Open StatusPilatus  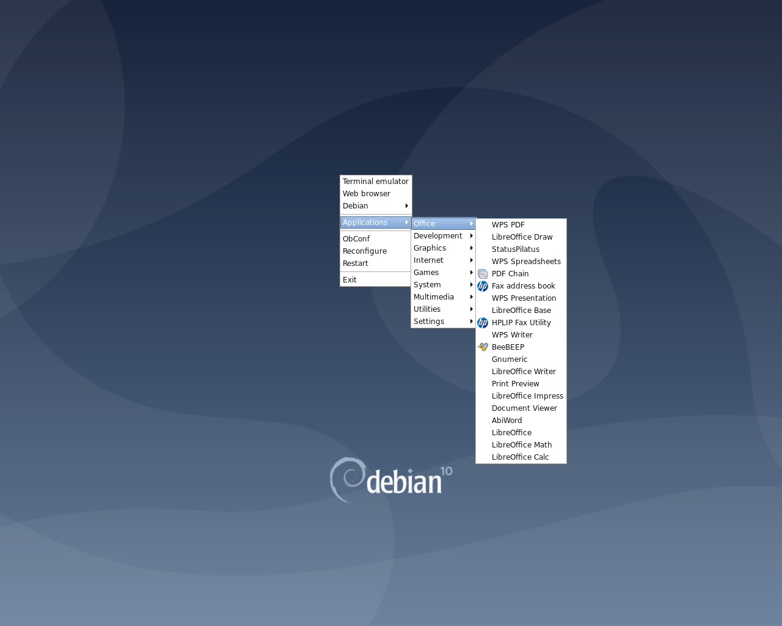[521, 249]
